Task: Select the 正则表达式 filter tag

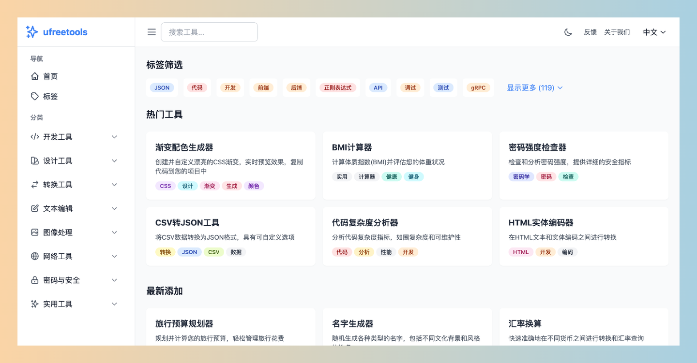Action: [x=338, y=87]
